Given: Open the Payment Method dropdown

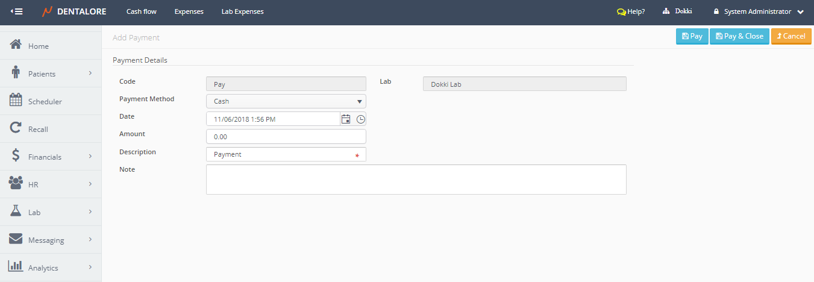Looking at the screenshot, I should coord(286,101).
